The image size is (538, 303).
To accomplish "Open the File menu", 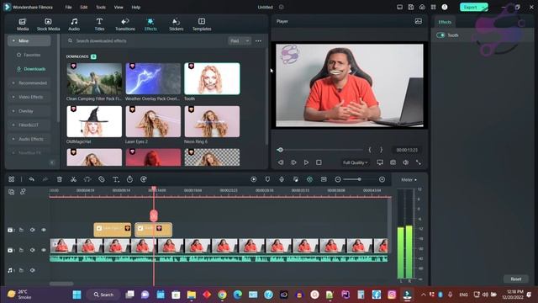I will point(69,8).
